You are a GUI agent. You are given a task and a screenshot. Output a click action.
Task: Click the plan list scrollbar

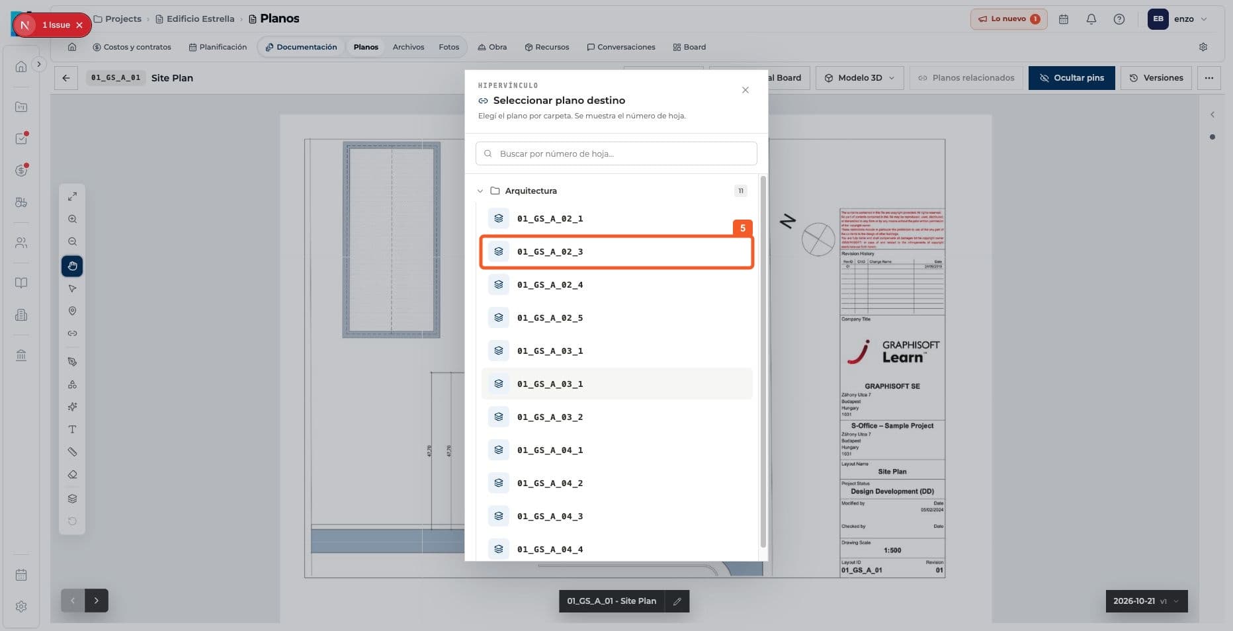763,361
